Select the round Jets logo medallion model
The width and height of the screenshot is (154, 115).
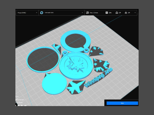click(76, 66)
